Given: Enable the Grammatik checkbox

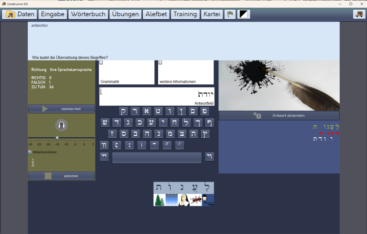Looking at the screenshot, I should coord(101,62).
